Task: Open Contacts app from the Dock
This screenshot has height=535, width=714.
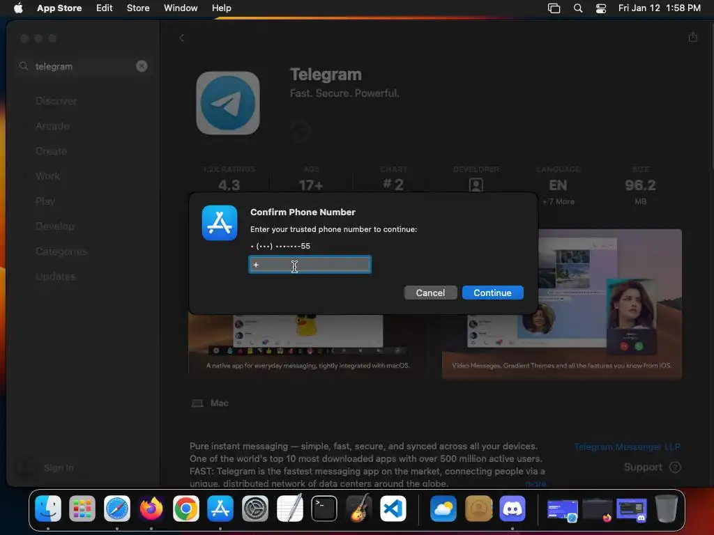Action: point(478,509)
